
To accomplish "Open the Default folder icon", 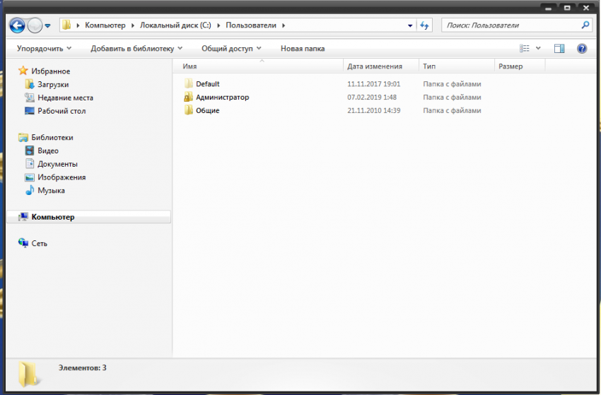I will coord(189,84).
